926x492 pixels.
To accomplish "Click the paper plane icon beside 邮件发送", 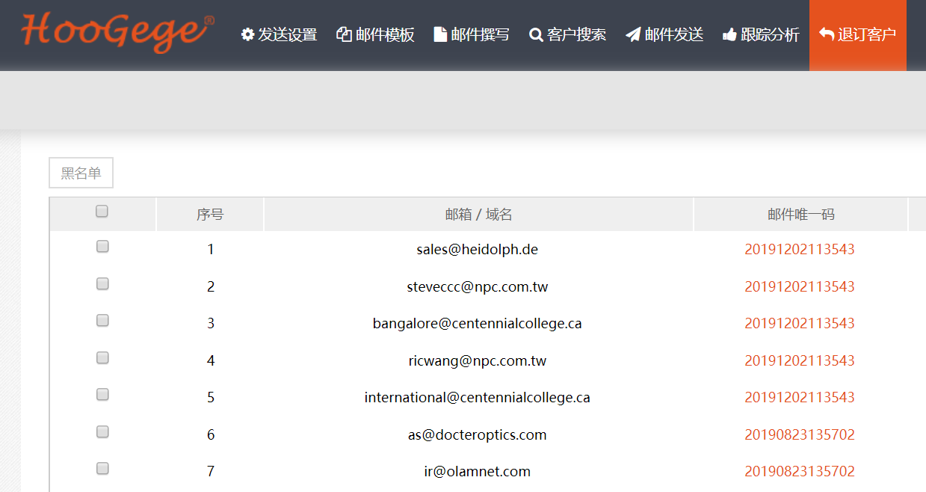I will pos(633,35).
